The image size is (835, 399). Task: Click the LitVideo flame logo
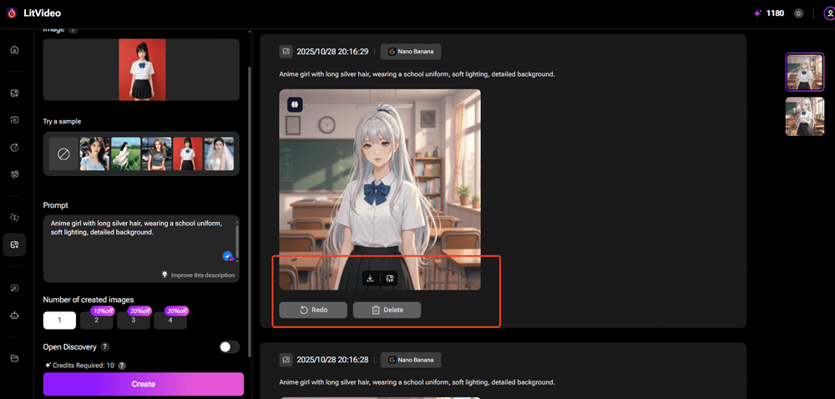12,13
